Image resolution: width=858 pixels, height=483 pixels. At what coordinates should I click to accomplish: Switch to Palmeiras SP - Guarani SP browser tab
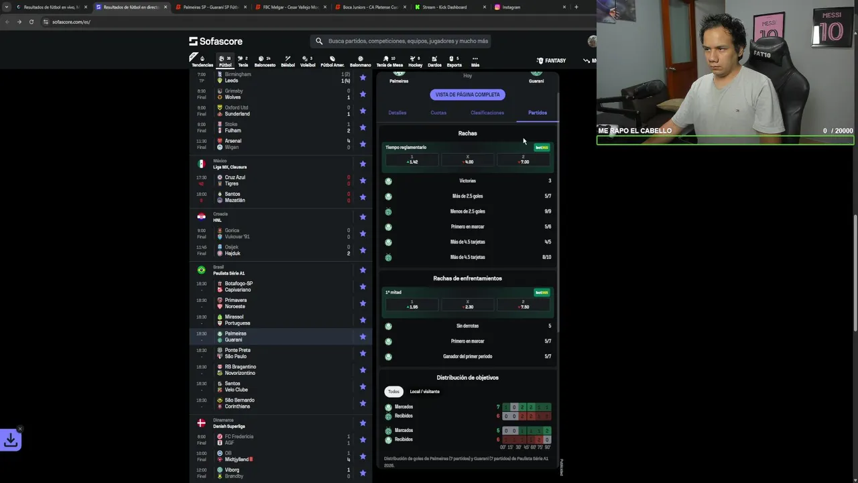coord(210,7)
